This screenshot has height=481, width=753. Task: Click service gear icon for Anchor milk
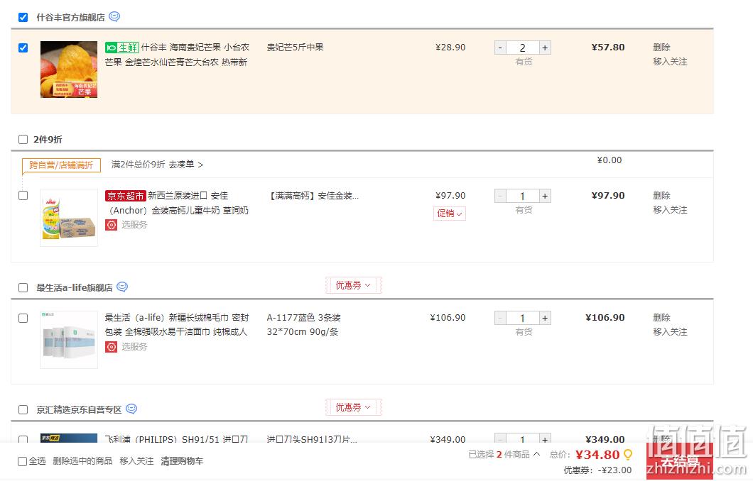click(x=112, y=224)
